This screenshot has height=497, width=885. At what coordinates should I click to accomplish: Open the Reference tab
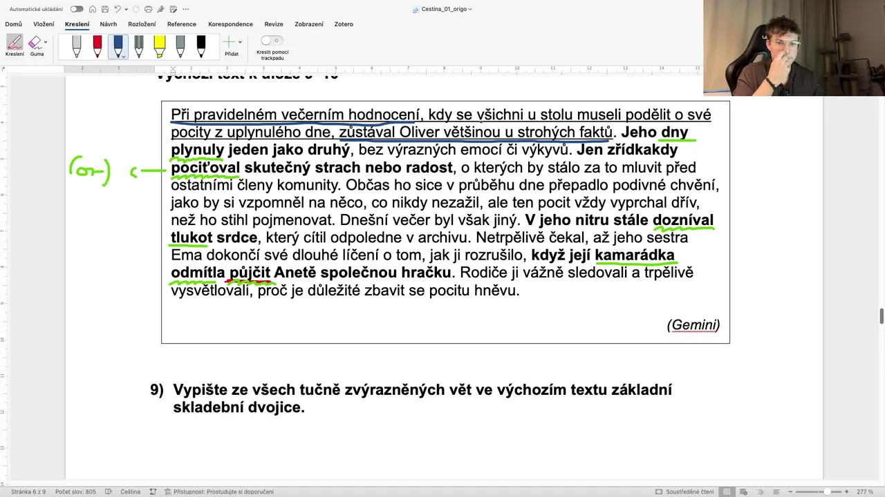(x=181, y=24)
